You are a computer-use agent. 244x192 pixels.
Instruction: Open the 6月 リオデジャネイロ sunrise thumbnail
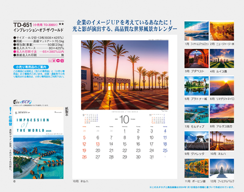pyautogui.click(x=222, y=86)
